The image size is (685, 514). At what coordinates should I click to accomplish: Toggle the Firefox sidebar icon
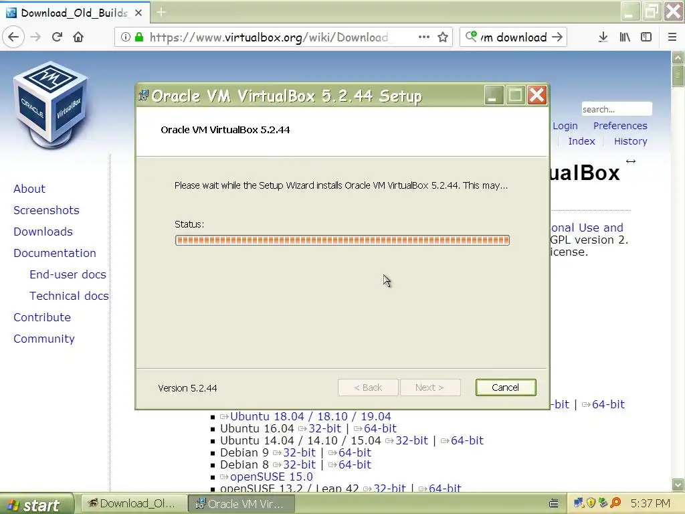click(646, 37)
